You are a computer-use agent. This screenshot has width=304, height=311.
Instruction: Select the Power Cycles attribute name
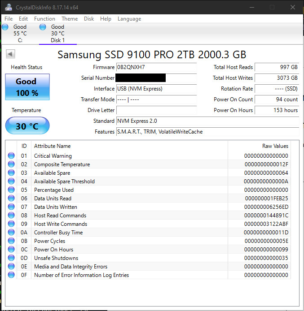coord(50,241)
